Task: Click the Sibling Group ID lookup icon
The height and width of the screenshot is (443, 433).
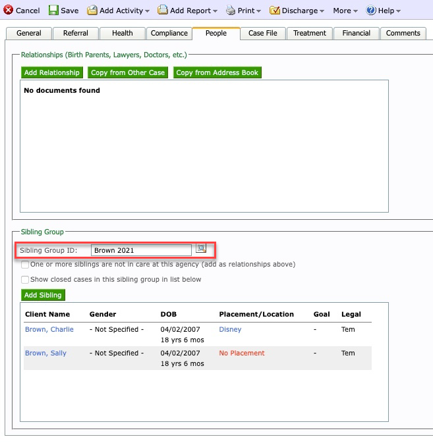Action: [201, 248]
